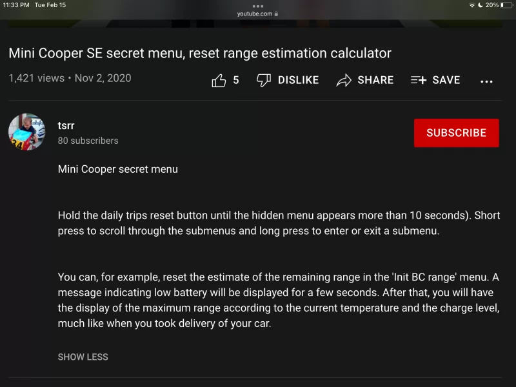This screenshot has height=387, width=516.
Task: Click the views and upload date line
Action: 70,79
